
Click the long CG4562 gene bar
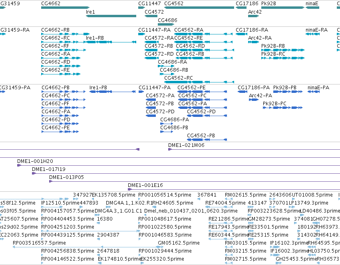[x=199, y=8]
